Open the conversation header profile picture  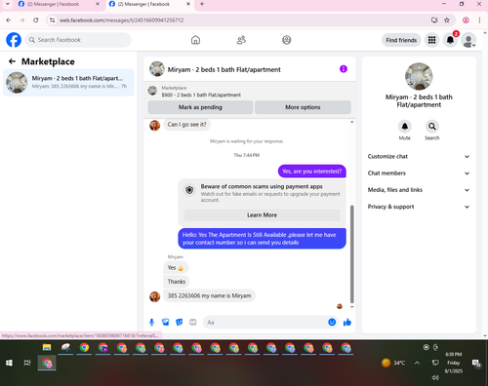pos(157,69)
